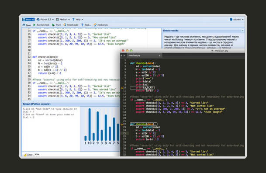
Task: Click the median.py title in the dark window title bar
Action: 221,51
